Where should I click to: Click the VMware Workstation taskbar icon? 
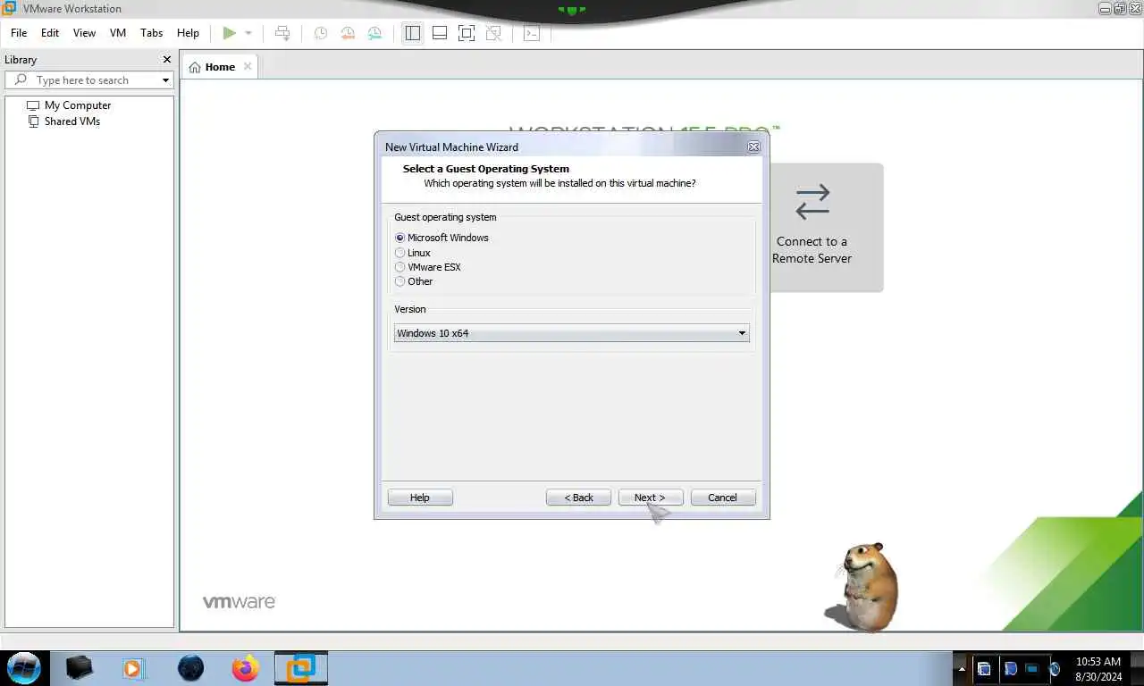(x=300, y=667)
